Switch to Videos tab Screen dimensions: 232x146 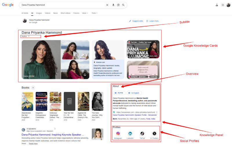click(x=48, y=13)
